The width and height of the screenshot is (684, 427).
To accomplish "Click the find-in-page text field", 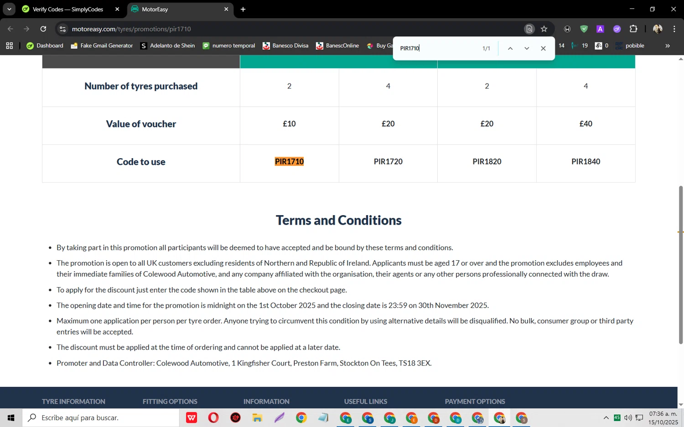I will 438,48.
